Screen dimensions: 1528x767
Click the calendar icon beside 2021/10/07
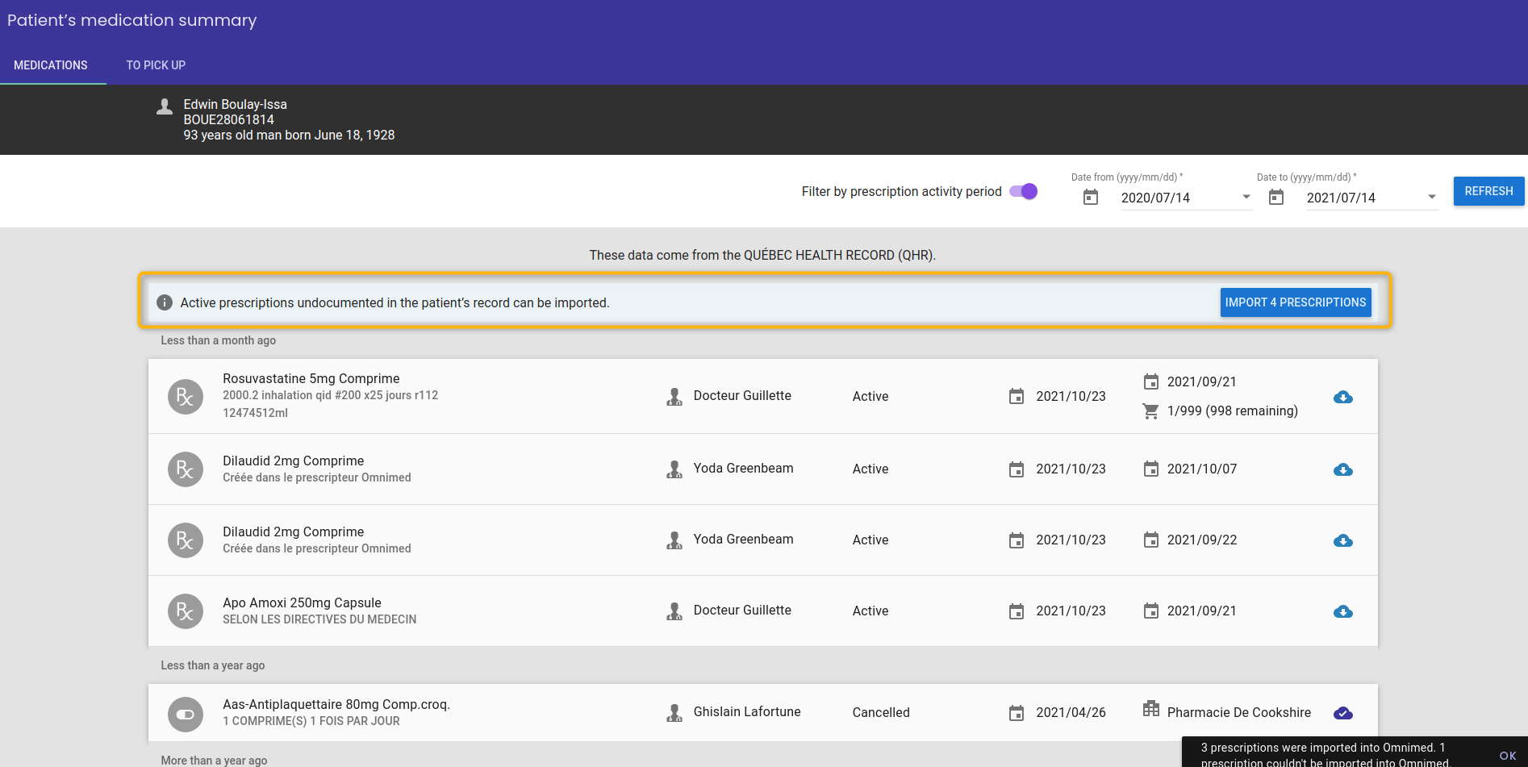1151,469
